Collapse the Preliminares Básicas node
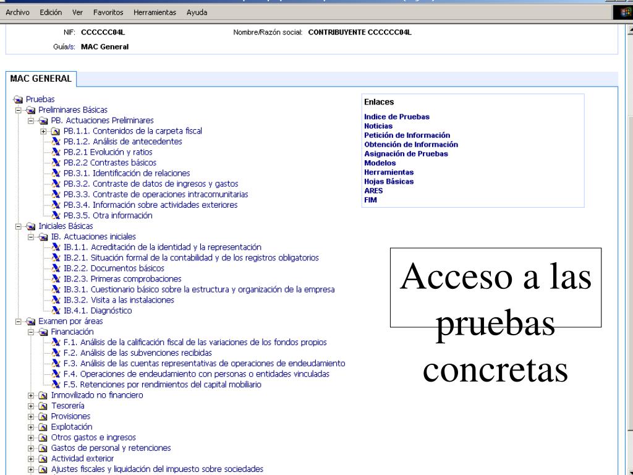The height and width of the screenshot is (475, 633). [18, 110]
